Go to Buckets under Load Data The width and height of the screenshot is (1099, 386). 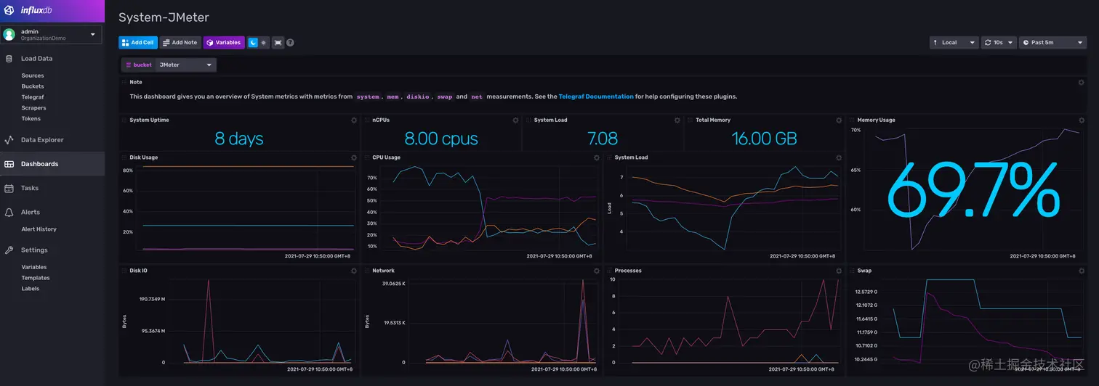click(33, 86)
